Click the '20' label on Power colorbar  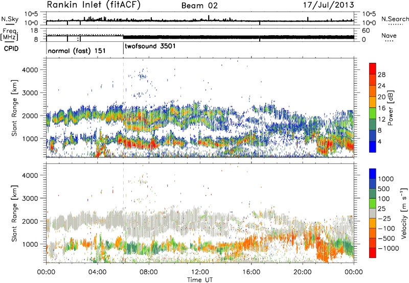coord(381,97)
